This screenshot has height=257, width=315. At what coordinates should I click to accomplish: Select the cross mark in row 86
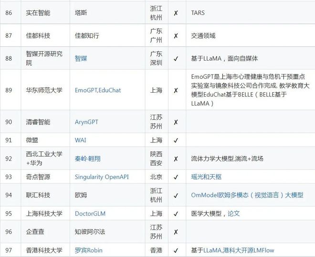(176, 13)
